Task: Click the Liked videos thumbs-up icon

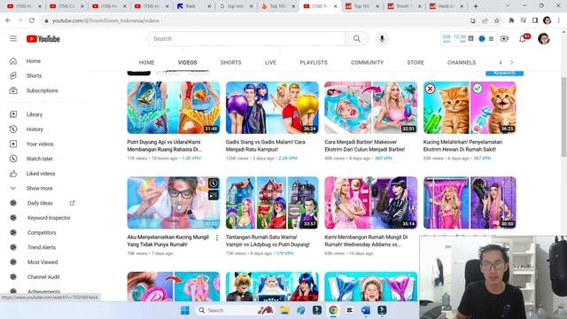Action: (13, 174)
